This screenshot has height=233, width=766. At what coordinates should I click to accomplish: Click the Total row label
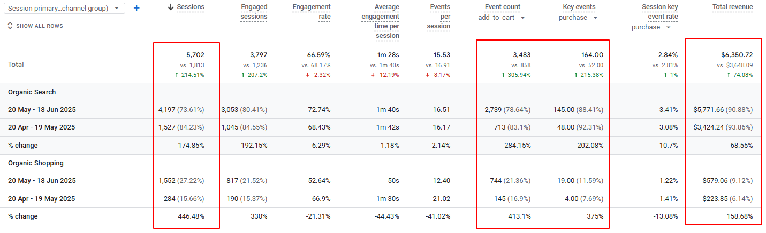click(16, 65)
